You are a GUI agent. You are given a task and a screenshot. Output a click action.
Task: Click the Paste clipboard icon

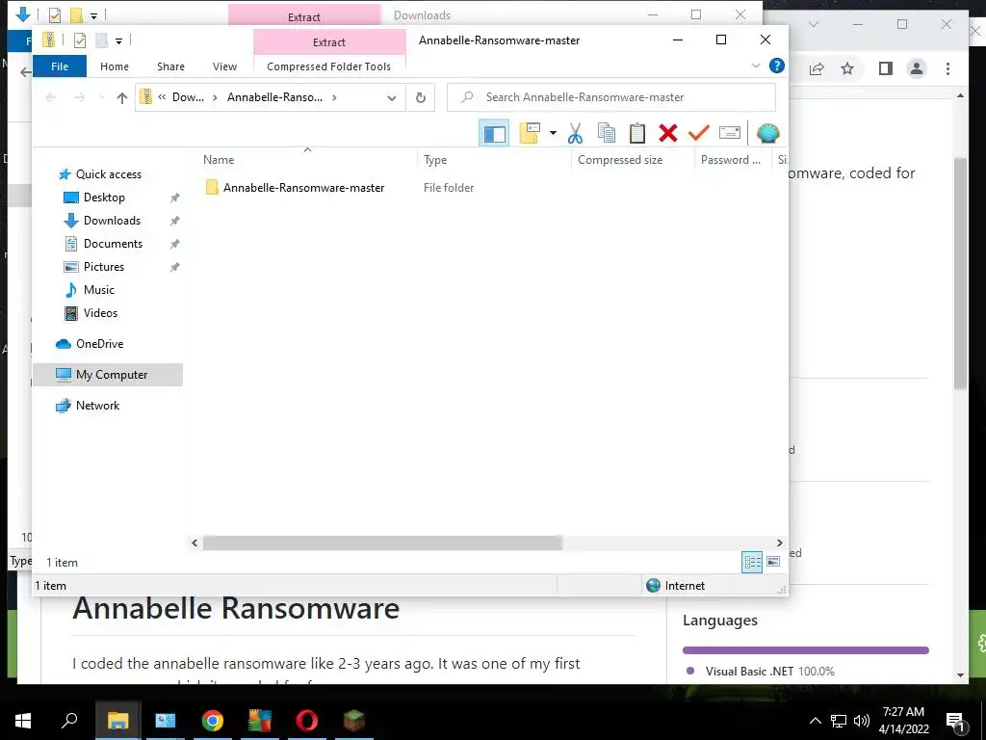tap(637, 133)
